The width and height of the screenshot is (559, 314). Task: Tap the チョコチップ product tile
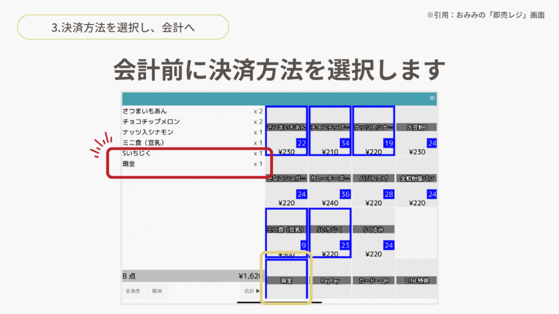(x=330, y=131)
